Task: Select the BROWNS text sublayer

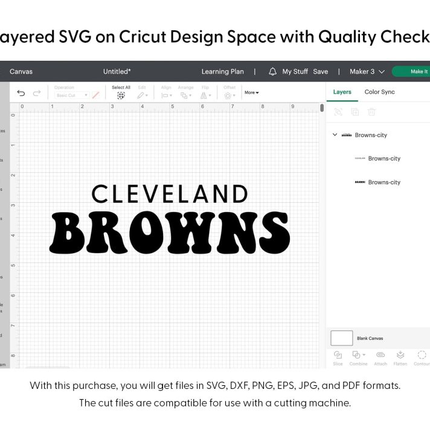Action: click(379, 182)
